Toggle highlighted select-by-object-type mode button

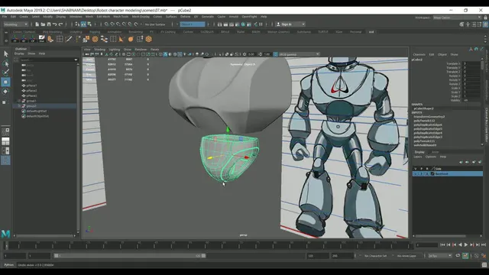(x=83, y=24)
